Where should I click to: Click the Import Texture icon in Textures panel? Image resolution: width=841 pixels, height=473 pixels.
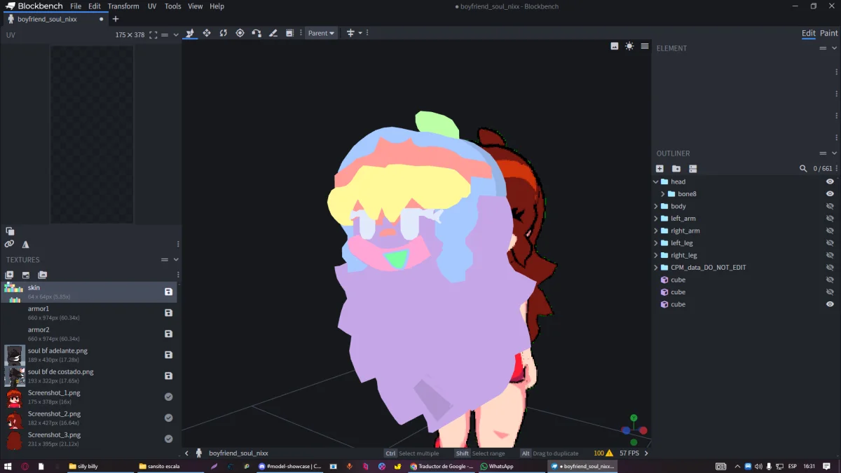[x=26, y=275]
